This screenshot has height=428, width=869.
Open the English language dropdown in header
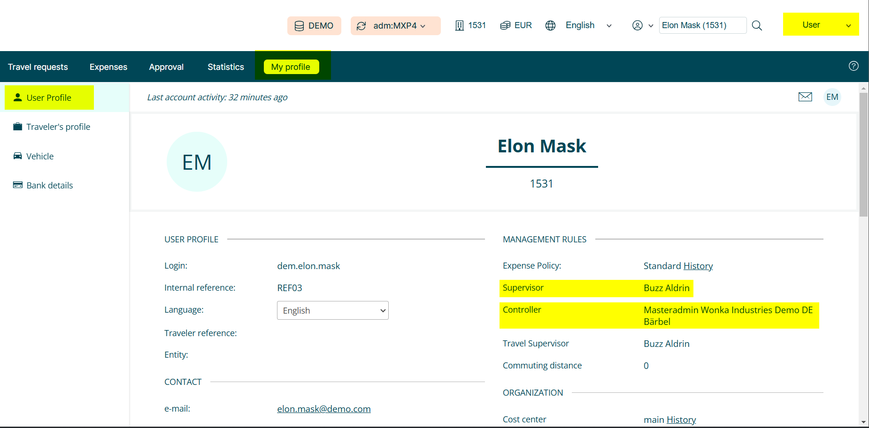tap(588, 25)
